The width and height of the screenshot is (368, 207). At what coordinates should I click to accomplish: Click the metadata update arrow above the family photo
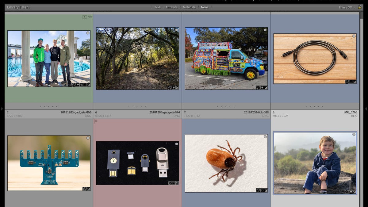(90, 17)
